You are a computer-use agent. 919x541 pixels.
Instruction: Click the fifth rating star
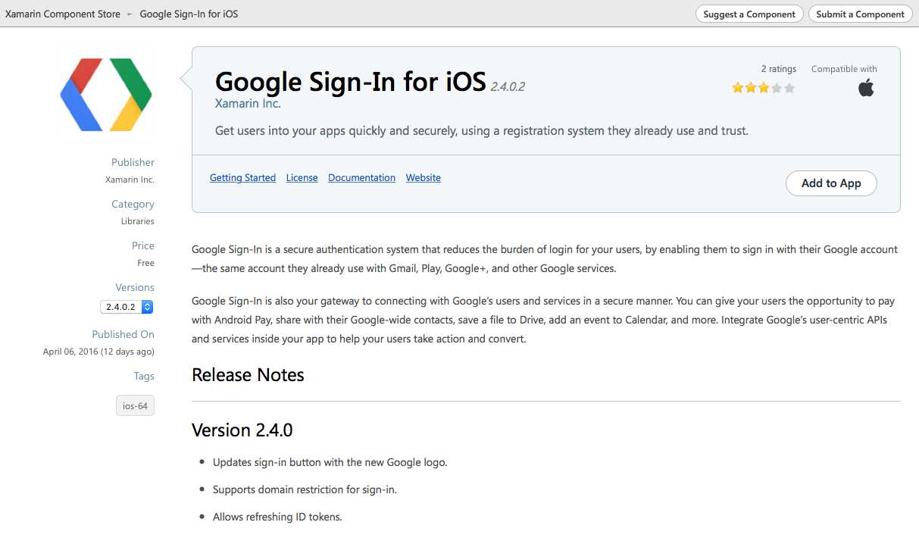click(789, 88)
